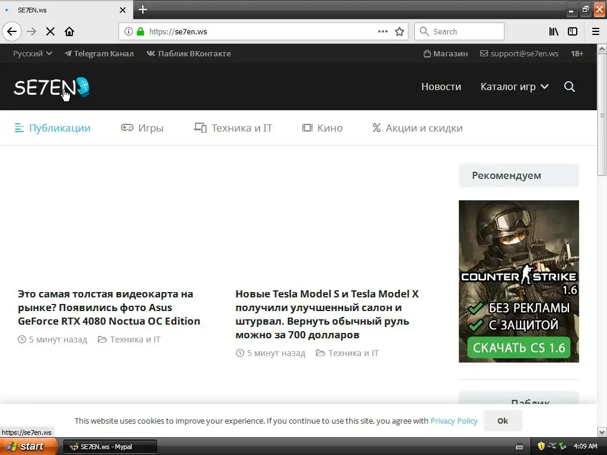This screenshot has width=607, height=455.
Task: Click the yellow security shield tray icon
Action: pyautogui.click(x=541, y=446)
